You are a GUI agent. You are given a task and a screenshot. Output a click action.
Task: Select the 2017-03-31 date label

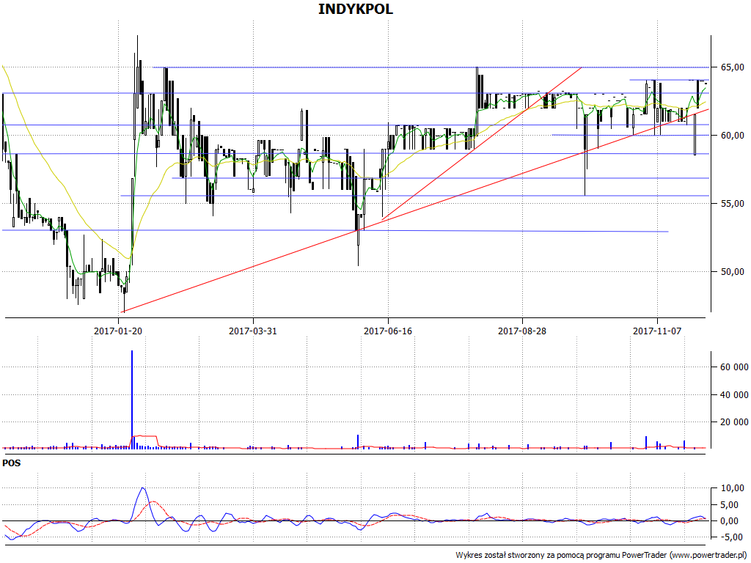point(253,331)
